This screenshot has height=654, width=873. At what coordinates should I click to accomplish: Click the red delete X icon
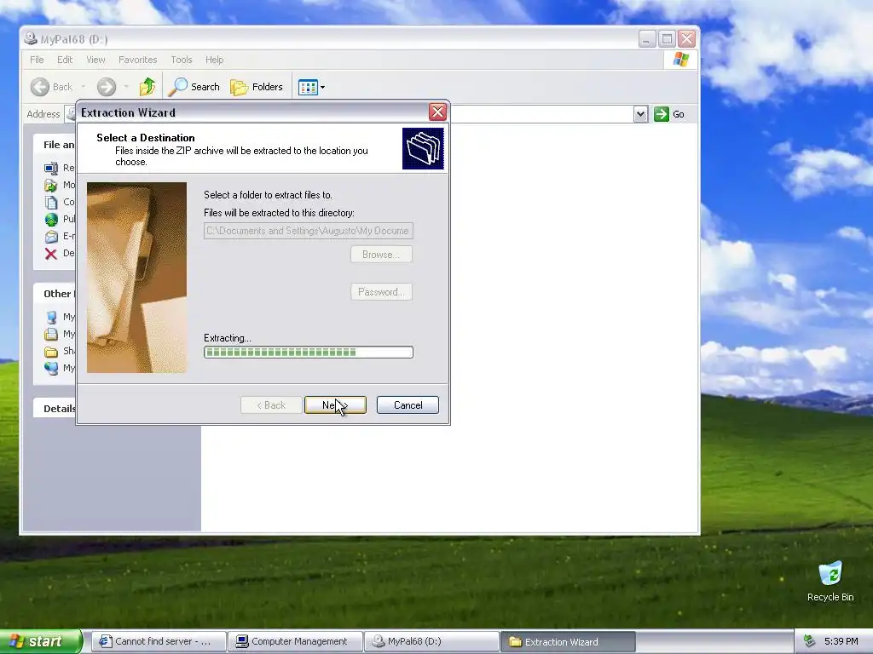point(51,254)
